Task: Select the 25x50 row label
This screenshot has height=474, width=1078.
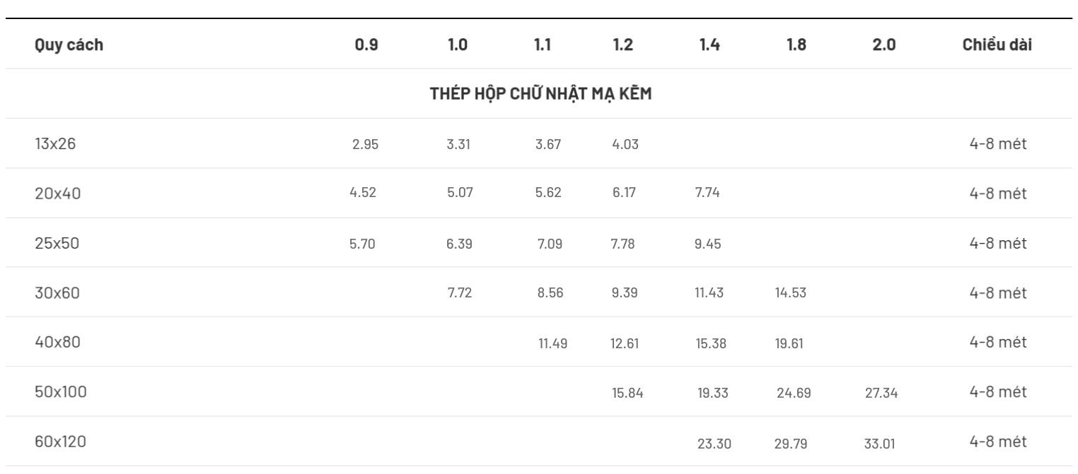Action: point(57,243)
